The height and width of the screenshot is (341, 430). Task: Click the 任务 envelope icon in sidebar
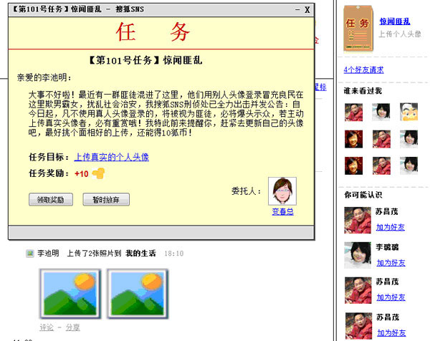pyautogui.click(x=359, y=29)
